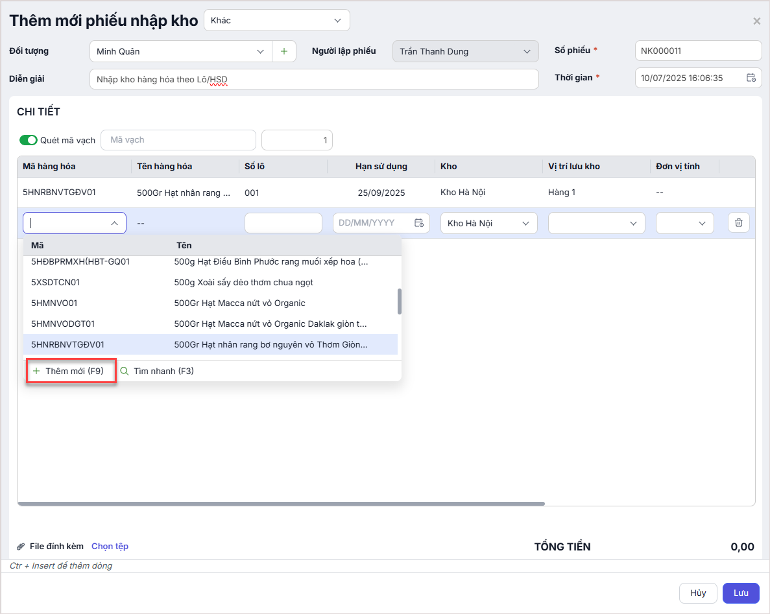The width and height of the screenshot is (770, 614).
Task: Select item 5XSDTCN01 Xoài sấy dẻo
Action: [210, 282]
